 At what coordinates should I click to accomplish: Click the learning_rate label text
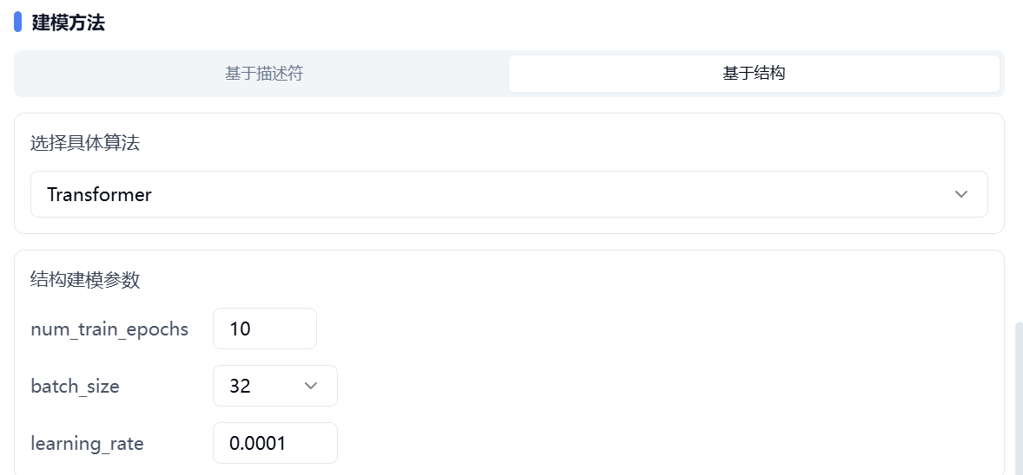87,444
